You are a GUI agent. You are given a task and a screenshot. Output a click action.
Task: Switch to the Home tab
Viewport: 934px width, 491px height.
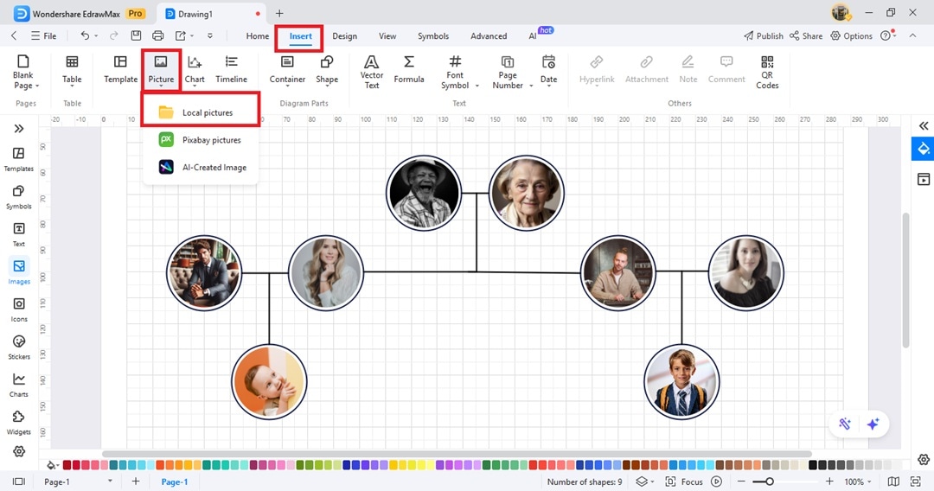click(258, 35)
